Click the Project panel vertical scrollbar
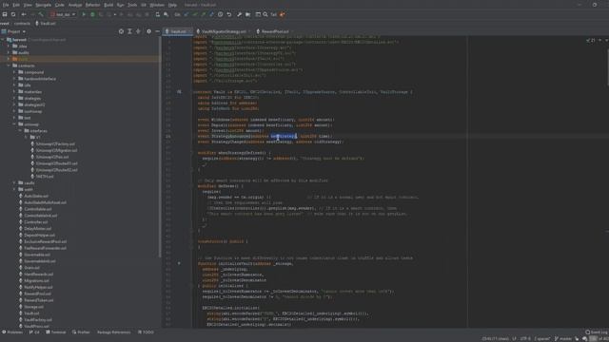 [160, 147]
